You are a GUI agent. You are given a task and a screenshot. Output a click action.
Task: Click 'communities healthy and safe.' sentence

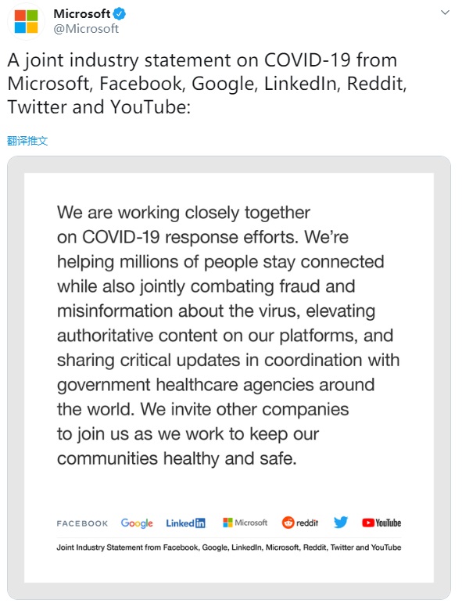click(x=177, y=458)
